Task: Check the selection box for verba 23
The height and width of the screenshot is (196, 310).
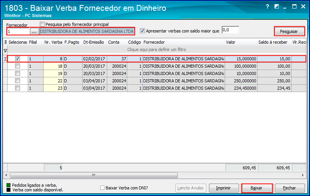Action: (x=18, y=88)
